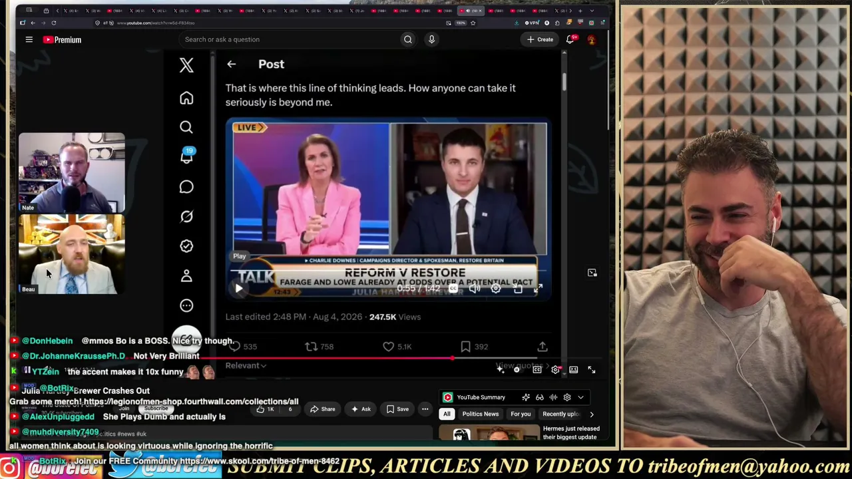Screen dimensions: 852x479
Task: Open View quotes link on the post
Action: [523, 365]
